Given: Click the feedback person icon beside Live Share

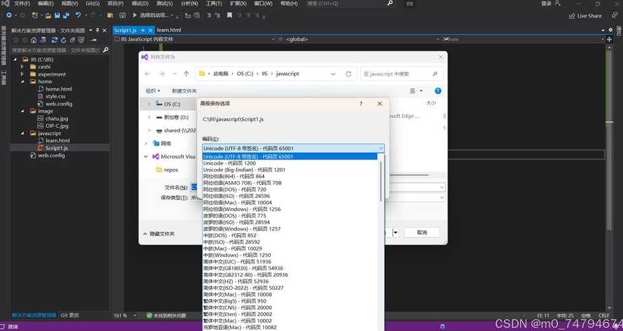Looking at the screenshot, I should tap(614, 16).
